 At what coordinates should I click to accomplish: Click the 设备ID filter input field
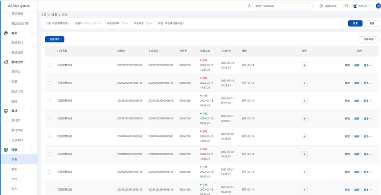click(92, 23)
